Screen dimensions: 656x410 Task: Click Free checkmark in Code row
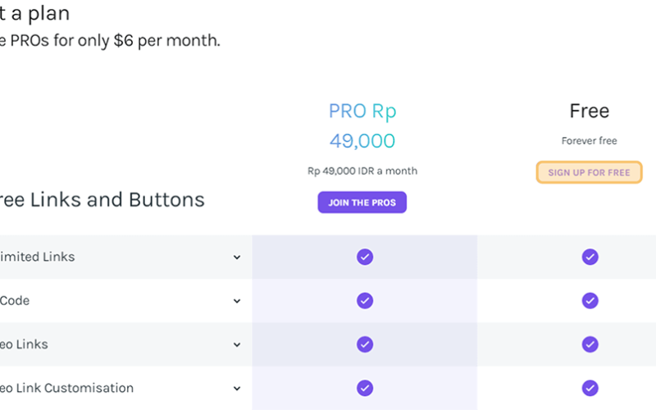pos(590,300)
